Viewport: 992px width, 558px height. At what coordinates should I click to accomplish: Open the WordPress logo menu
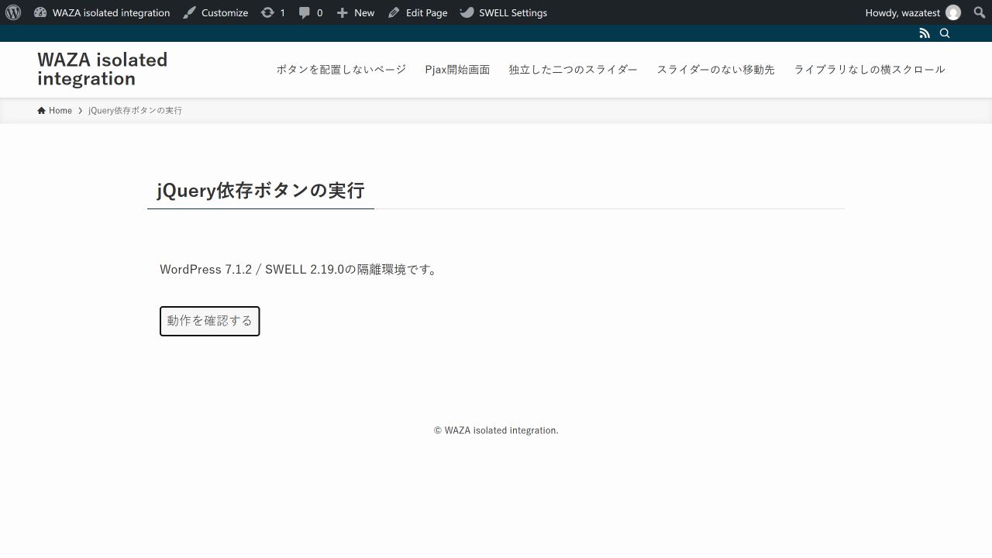click(13, 12)
